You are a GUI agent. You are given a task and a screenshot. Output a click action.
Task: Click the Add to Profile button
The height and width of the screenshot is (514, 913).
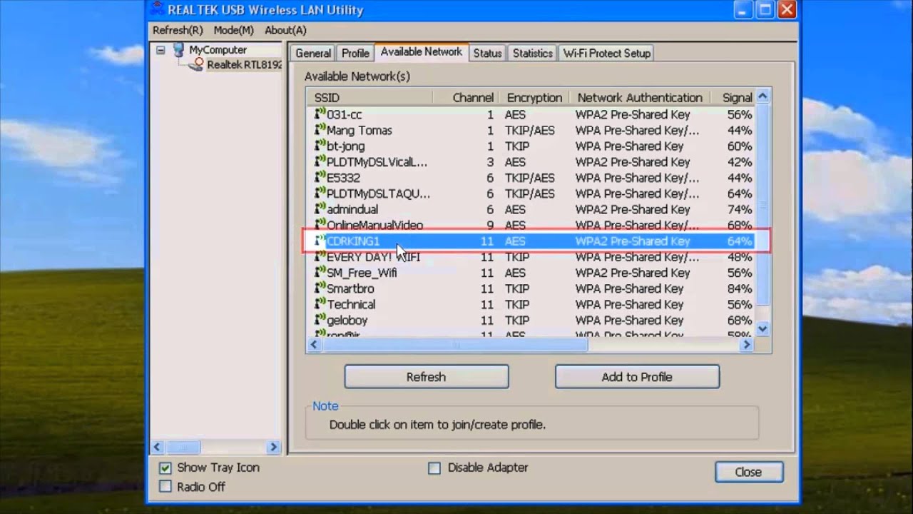(637, 377)
